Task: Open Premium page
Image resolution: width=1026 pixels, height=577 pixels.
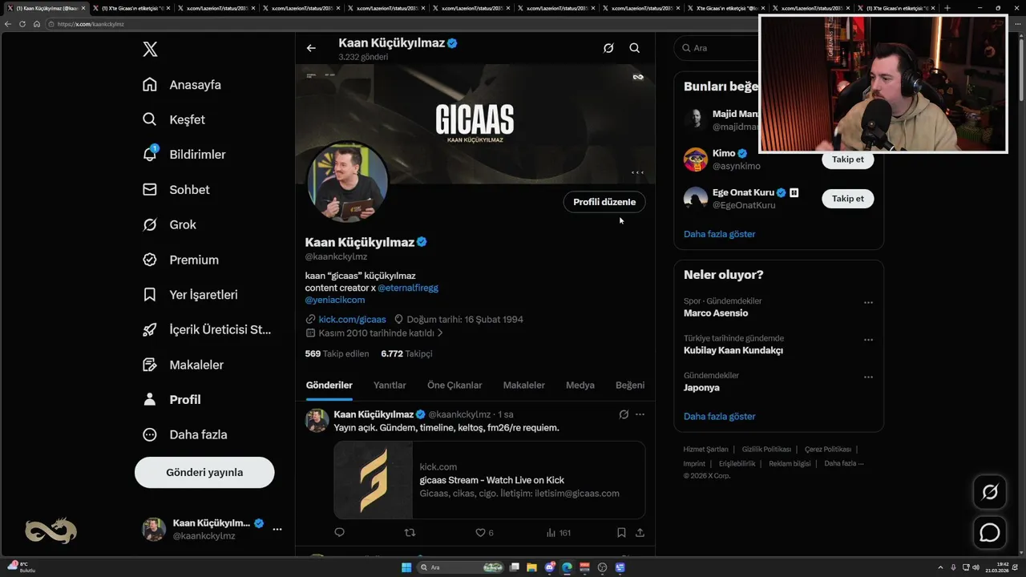Action: coord(181,260)
